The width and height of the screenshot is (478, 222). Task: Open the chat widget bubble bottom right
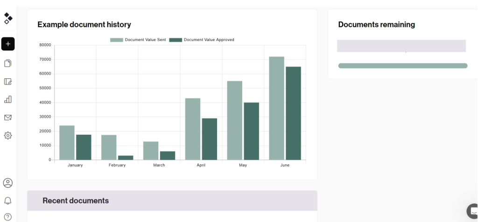point(472,211)
